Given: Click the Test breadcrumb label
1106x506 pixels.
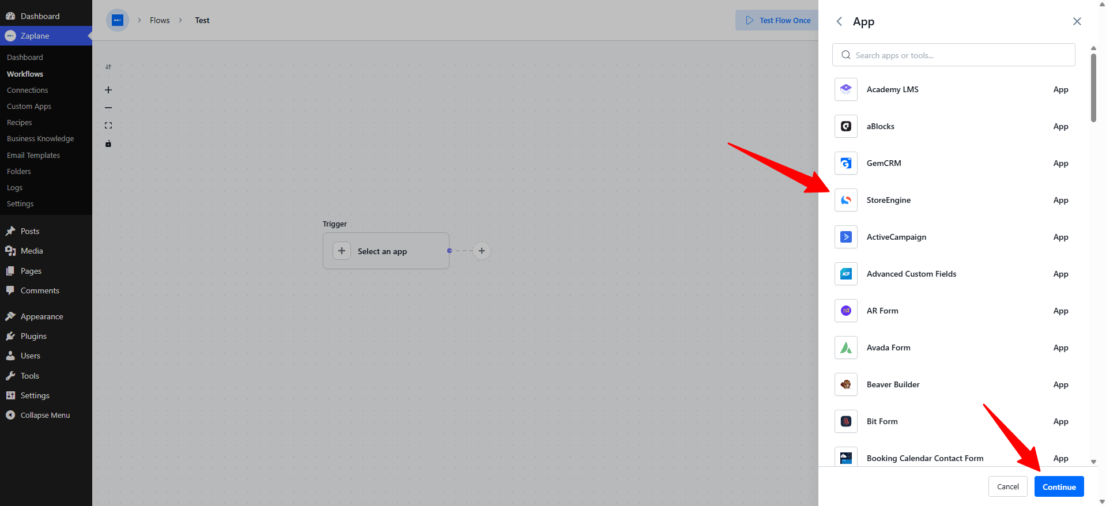Looking at the screenshot, I should 202,20.
